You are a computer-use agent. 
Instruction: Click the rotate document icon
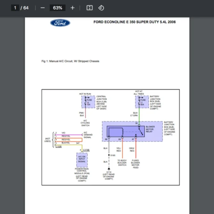click(101, 8)
